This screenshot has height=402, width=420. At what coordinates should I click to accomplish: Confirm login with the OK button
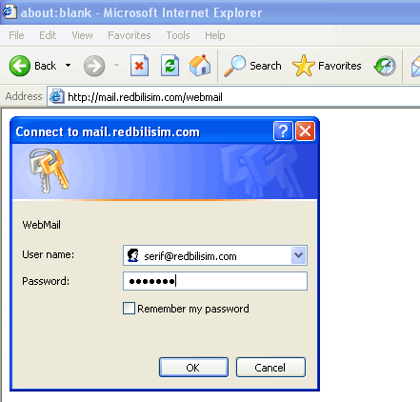click(x=193, y=368)
